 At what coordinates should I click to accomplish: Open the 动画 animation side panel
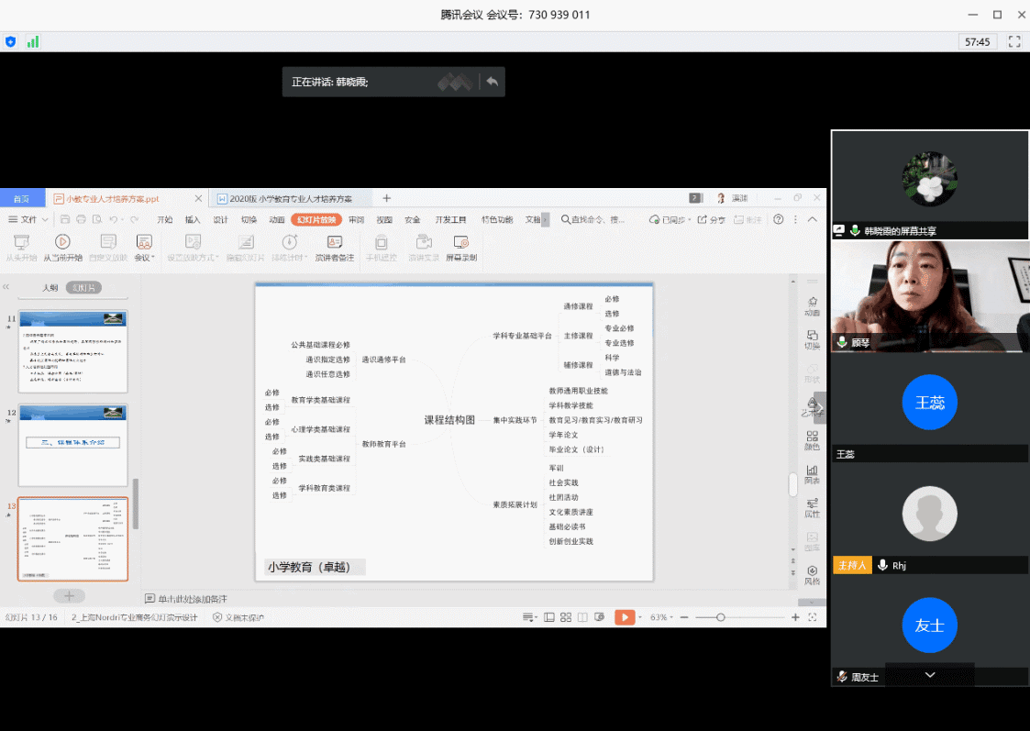[x=812, y=306]
